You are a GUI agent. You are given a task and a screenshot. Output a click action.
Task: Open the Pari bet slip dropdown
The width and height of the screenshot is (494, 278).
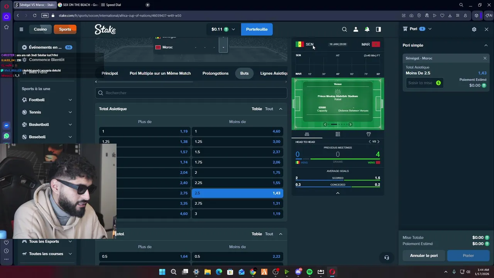point(430,29)
